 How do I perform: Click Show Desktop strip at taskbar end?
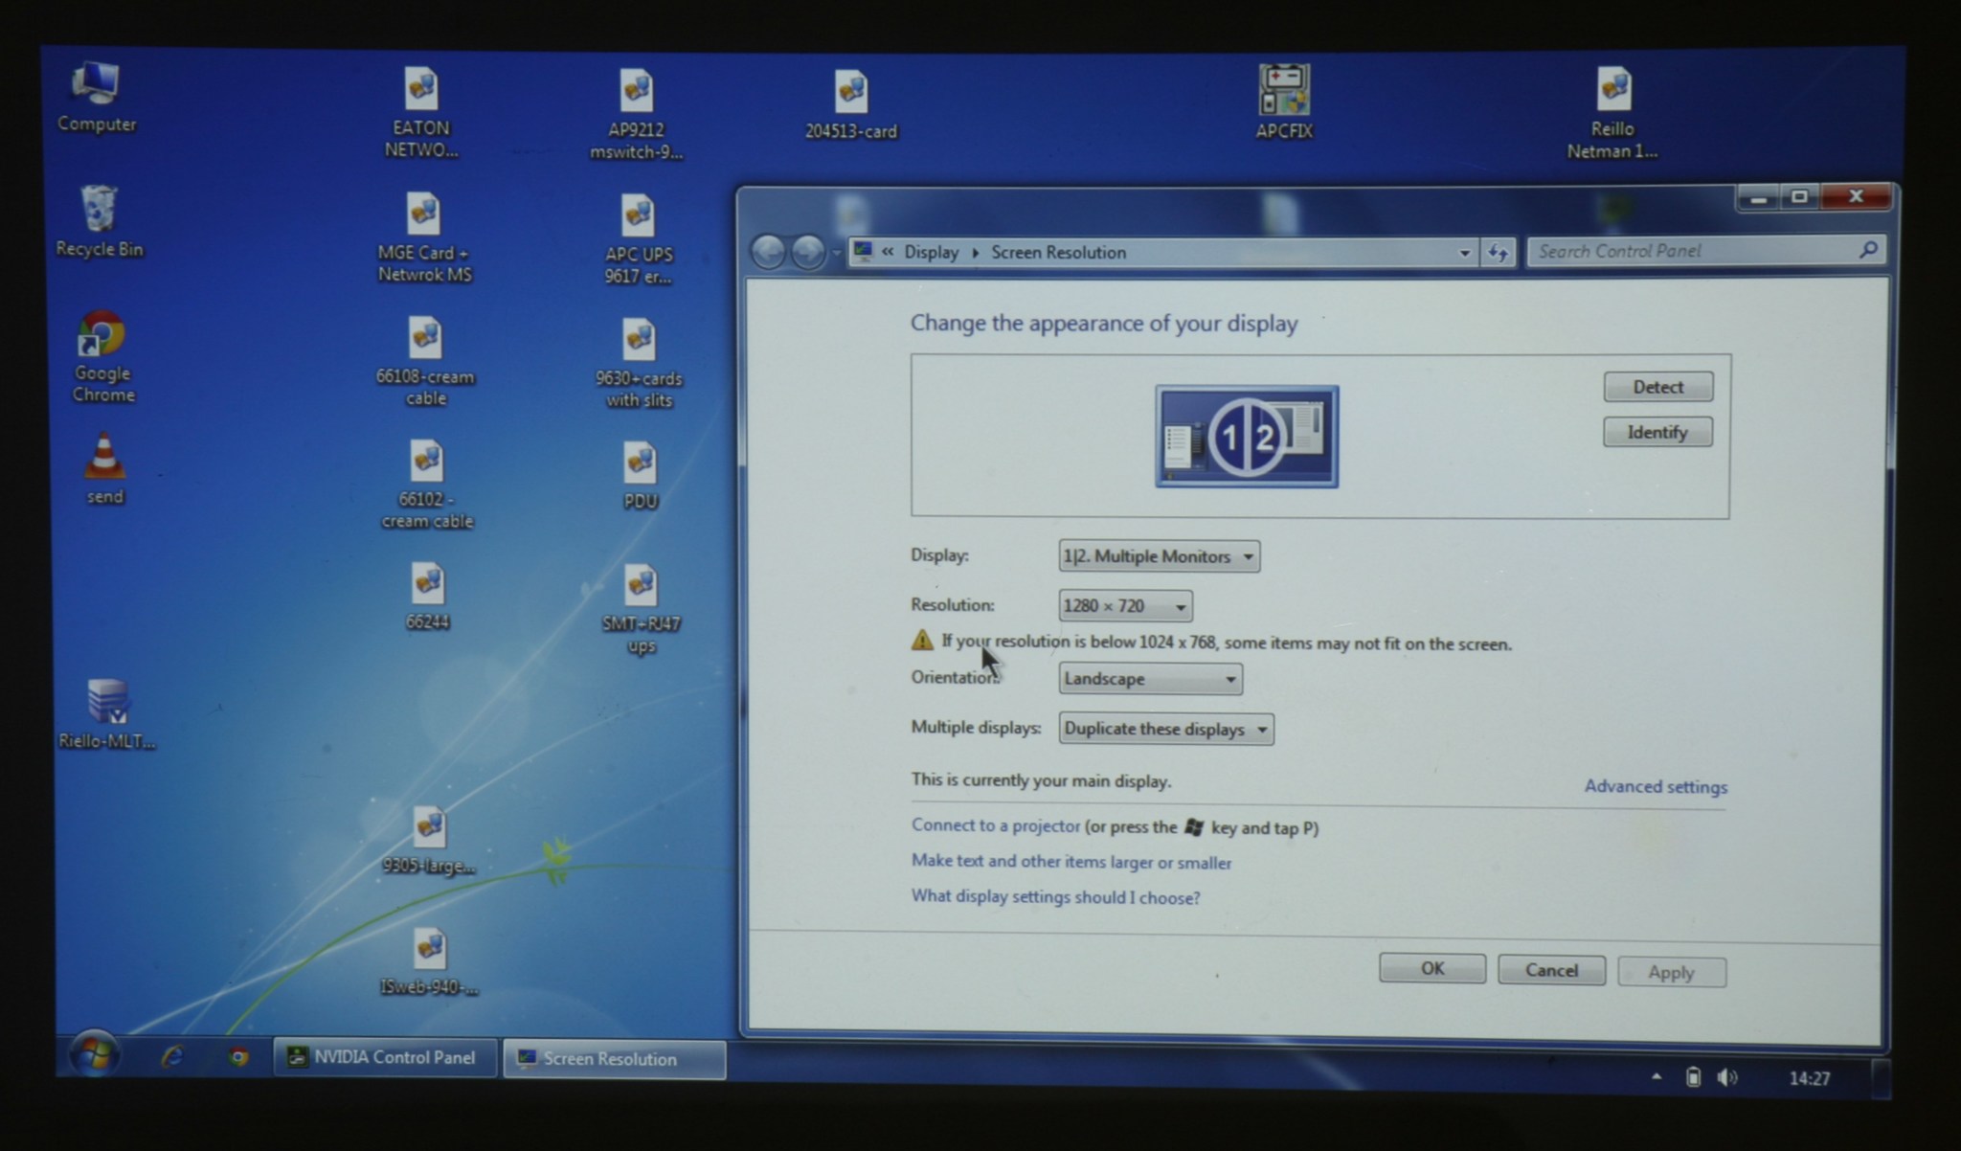point(1880,1078)
